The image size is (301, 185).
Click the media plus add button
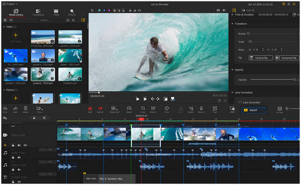pos(5,20)
